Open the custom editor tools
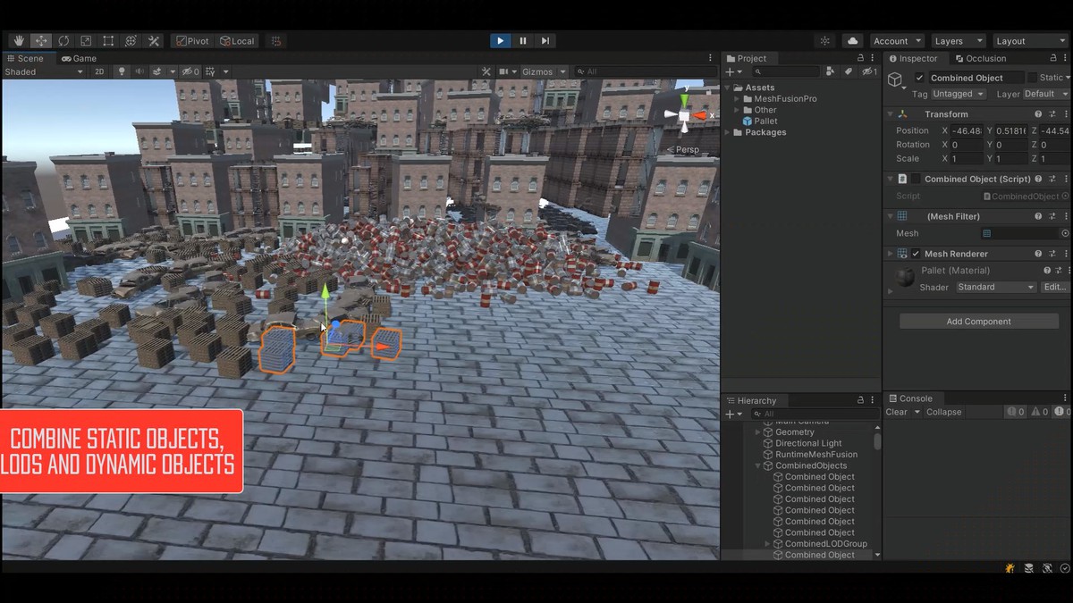 [x=154, y=40]
